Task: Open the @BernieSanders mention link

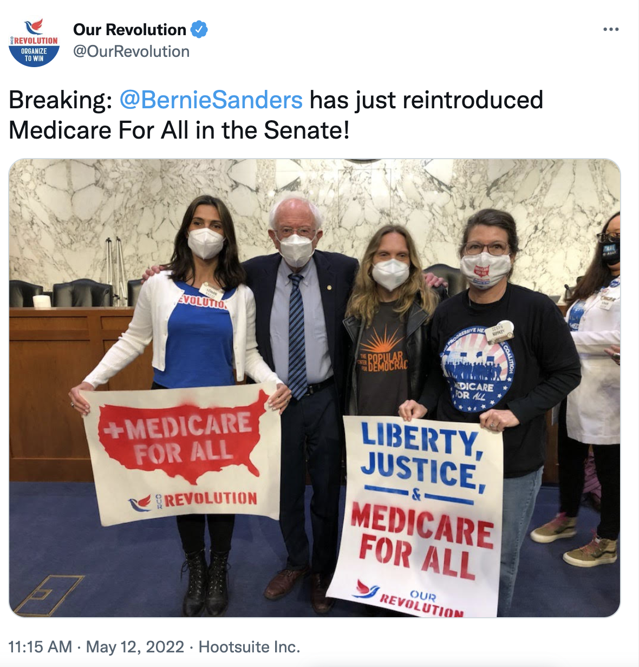Action: click(x=211, y=100)
